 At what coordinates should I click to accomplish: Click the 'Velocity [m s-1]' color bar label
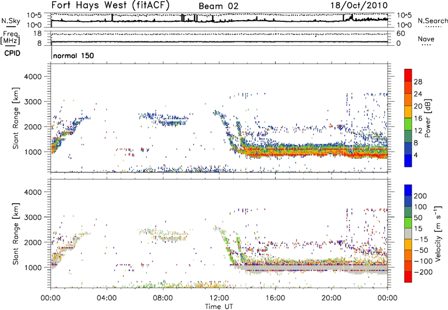point(438,233)
